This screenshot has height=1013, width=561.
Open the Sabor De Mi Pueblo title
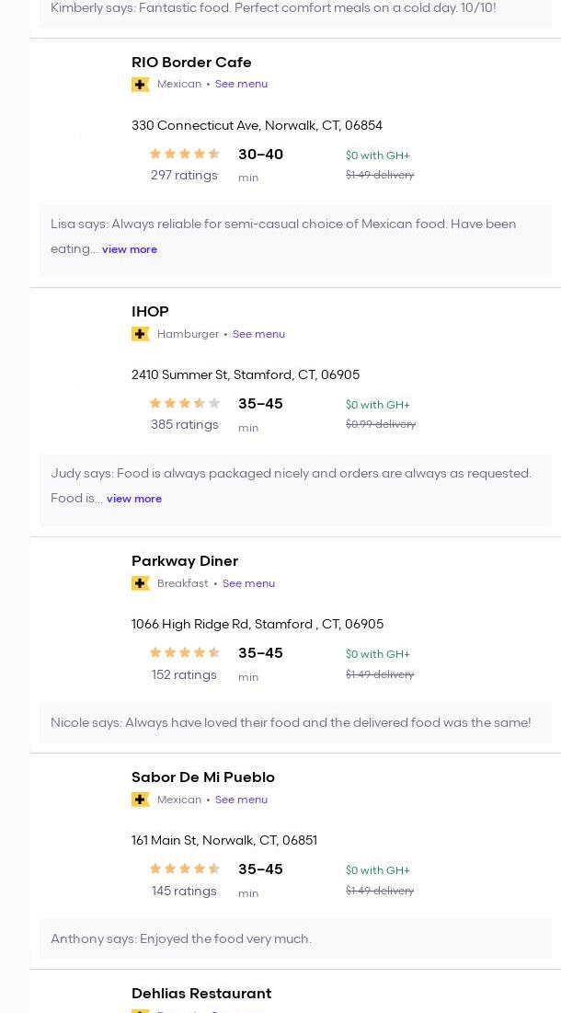(x=203, y=777)
